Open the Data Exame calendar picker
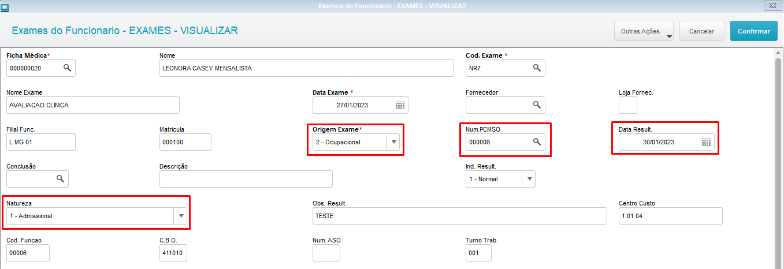This screenshot has height=269, width=784. click(x=400, y=105)
